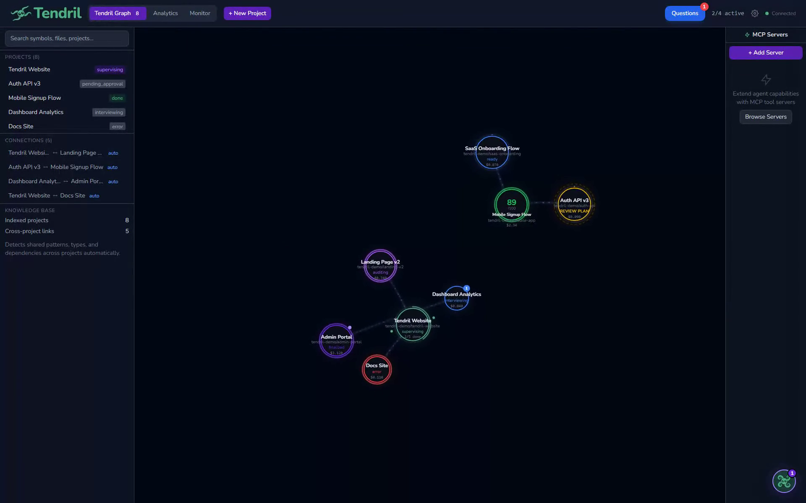Toggle auto for Tendril Website Docs Site link

[x=94, y=196]
